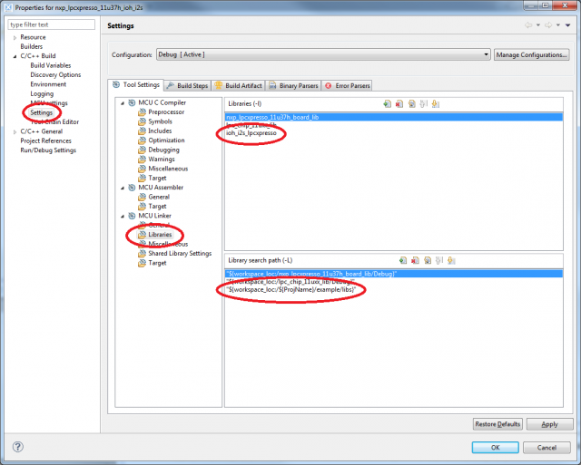
Task: Confirm with the OK button
Action: coord(495,447)
